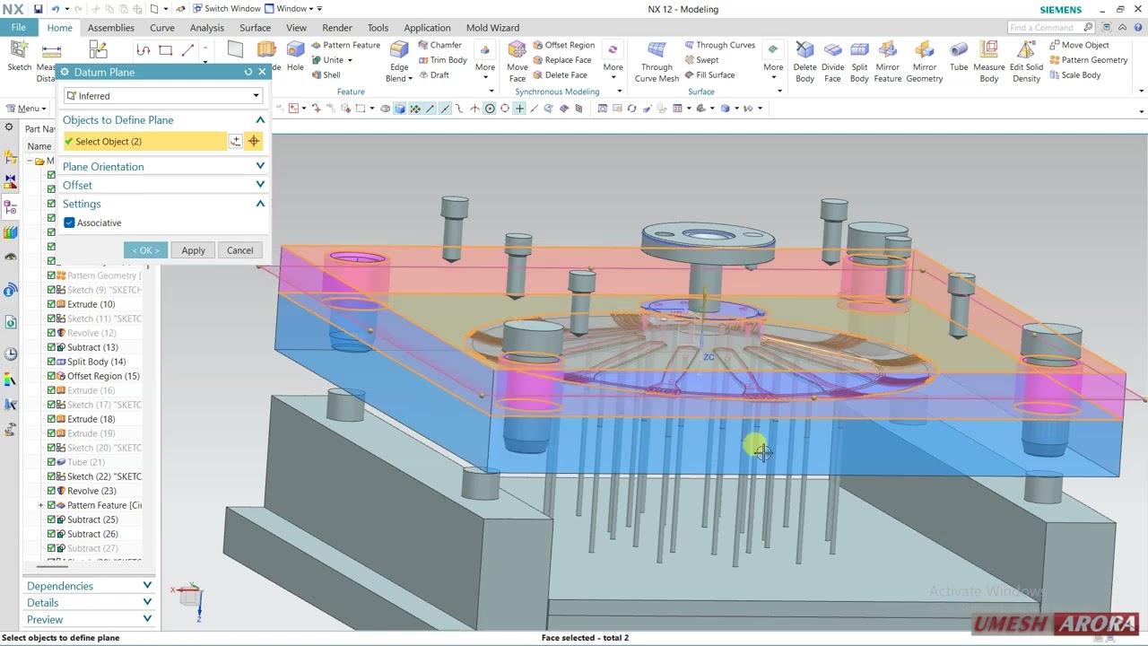Toggle checkbox for Subtract (13)
The width and height of the screenshot is (1148, 646).
click(x=51, y=347)
